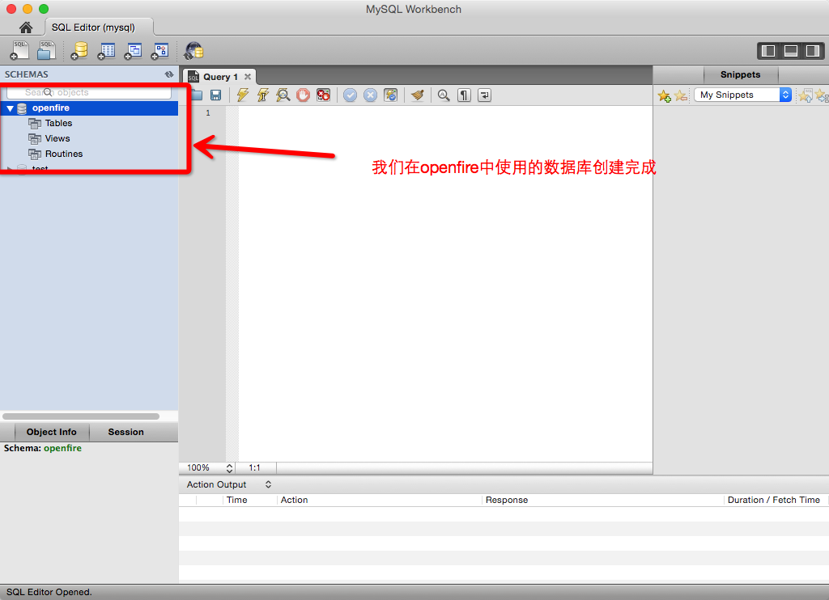Run EXPLAIN on the current statement

pyautogui.click(x=283, y=95)
